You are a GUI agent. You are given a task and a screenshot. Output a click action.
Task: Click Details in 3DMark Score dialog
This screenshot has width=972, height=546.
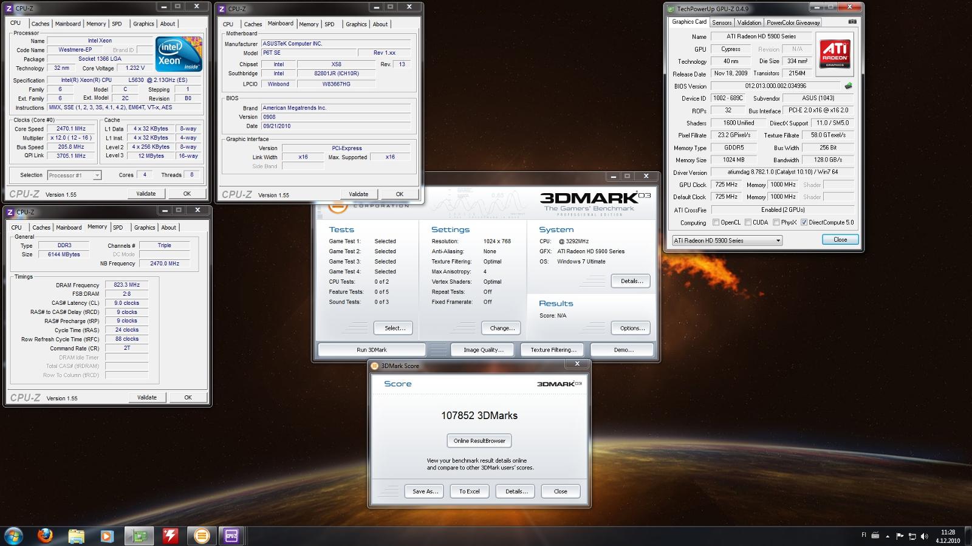click(516, 491)
